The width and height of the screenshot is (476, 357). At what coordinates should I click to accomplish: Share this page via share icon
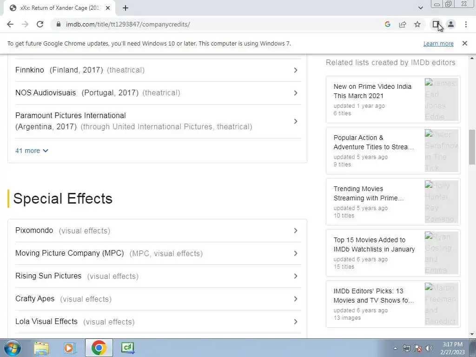(x=403, y=24)
